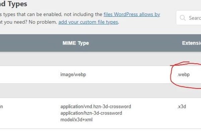Open the "files WordPress allows by" link
The image size is (201, 134).
pyautogui.click(x=132, y=14)
